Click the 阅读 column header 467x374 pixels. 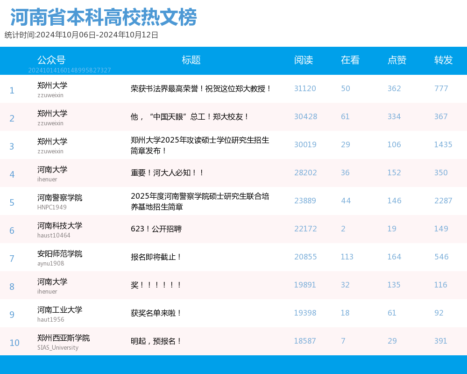pyautogui.click(x=304, y=60)
